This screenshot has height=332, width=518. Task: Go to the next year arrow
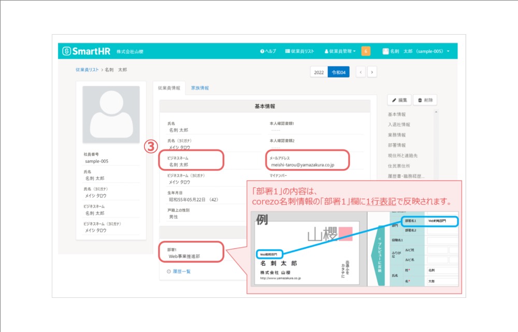(x=372, y=72)
